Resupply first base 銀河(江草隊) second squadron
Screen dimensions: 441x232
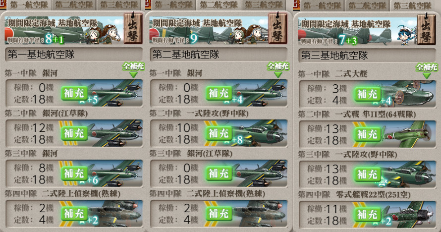point(74,133)
